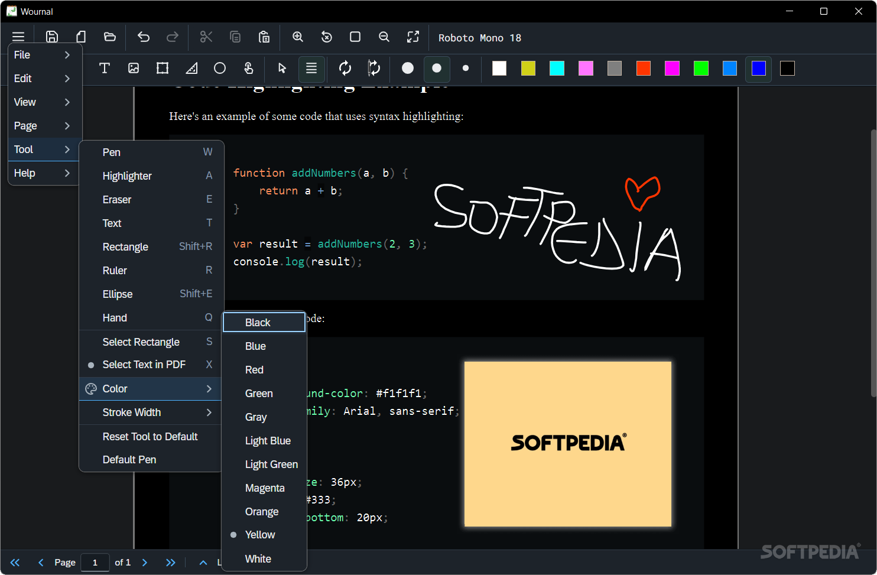Choose Pen from the Tool menu

click(x=150, y=152)
